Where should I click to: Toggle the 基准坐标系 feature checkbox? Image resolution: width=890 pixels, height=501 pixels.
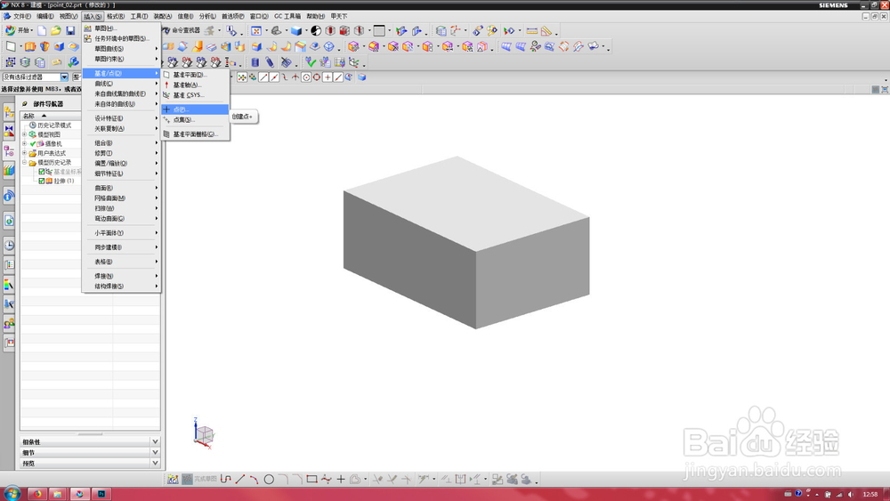point(42,172)
